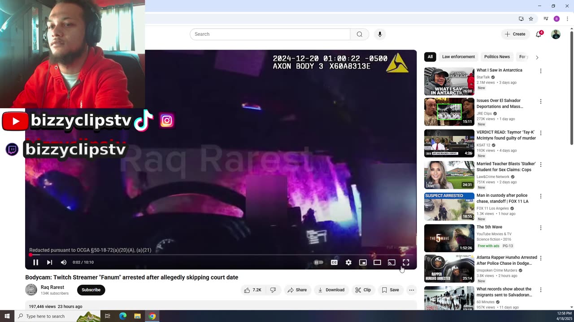The image size is (574, 322).
Task: Open options for What I Saw in Antarctica
Action: (x=540, y=71)
